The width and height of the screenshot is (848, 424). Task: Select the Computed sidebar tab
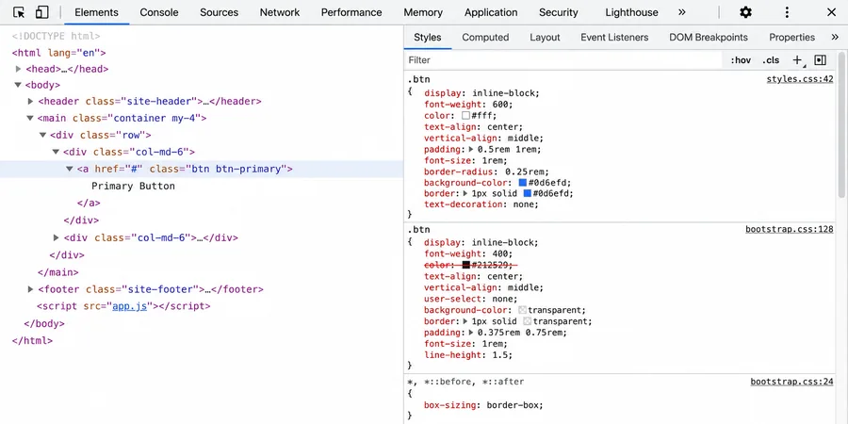485,38
